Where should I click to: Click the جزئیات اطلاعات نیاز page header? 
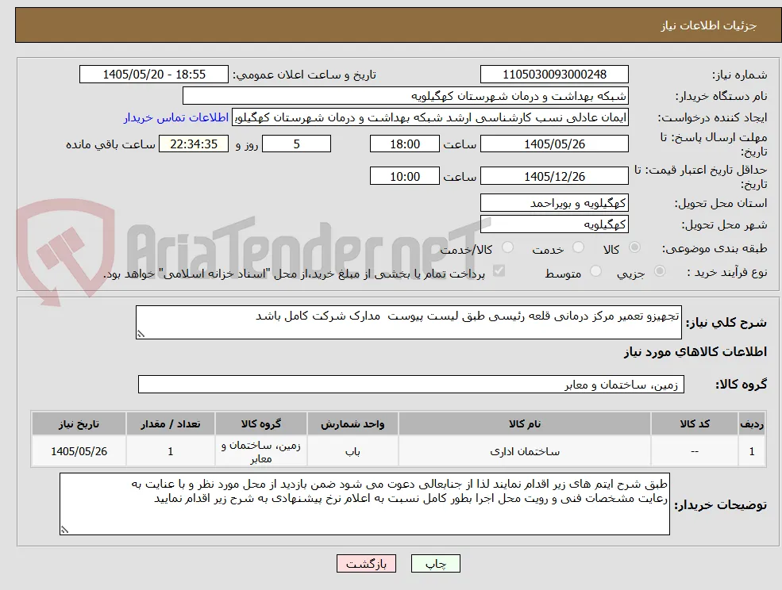[x=709, y=25]
